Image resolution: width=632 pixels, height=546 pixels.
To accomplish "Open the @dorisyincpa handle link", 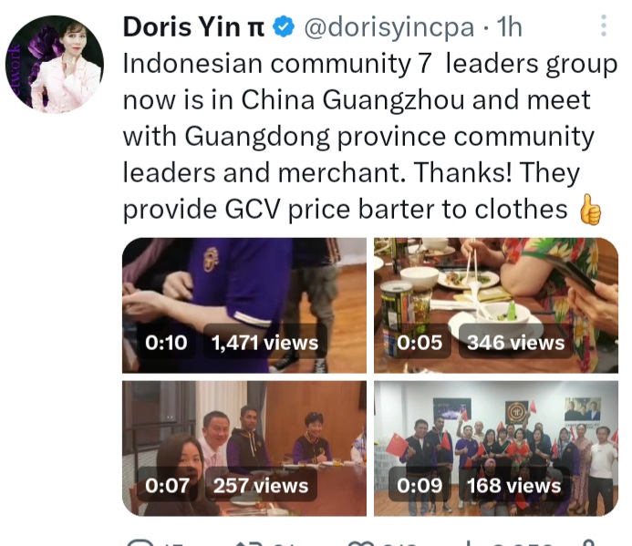I will click(x=389, y=27).
